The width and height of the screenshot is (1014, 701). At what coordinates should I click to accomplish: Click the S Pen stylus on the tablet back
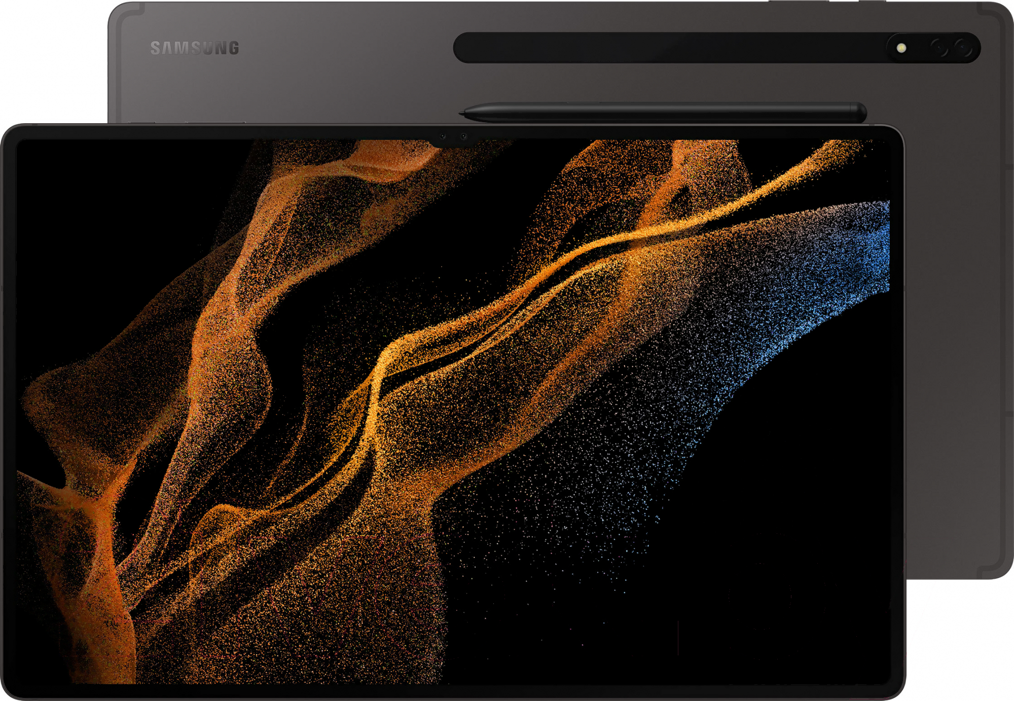(x=663, y=113)
